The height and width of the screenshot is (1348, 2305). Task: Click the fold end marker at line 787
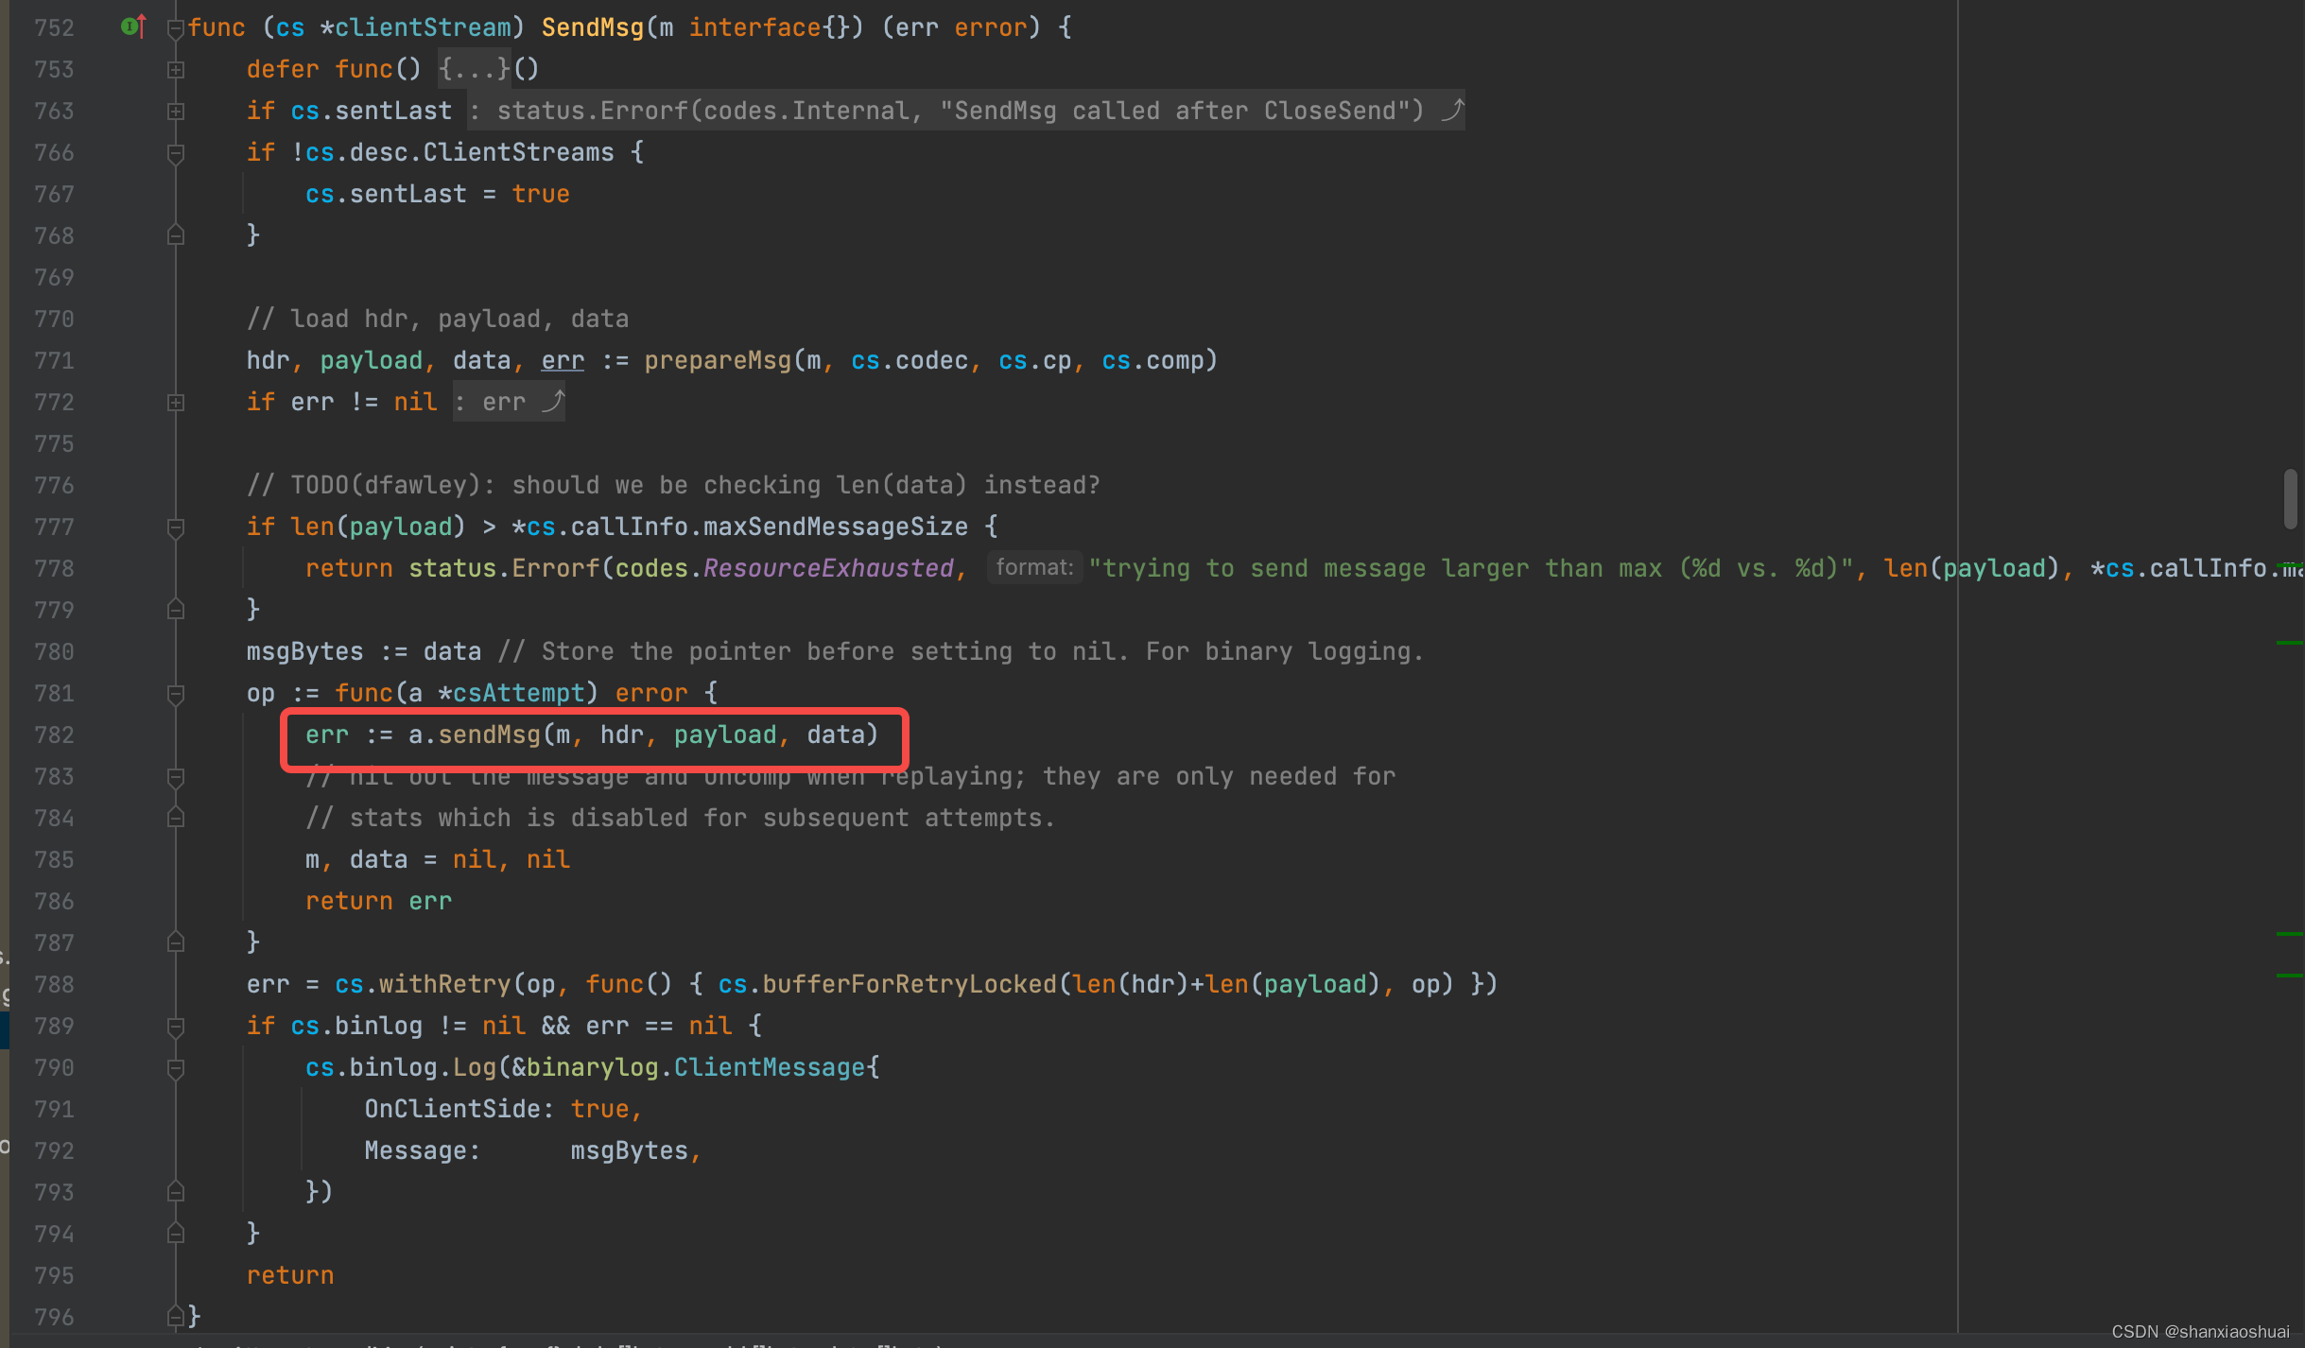pyautogui.click(x=175, y=942)
